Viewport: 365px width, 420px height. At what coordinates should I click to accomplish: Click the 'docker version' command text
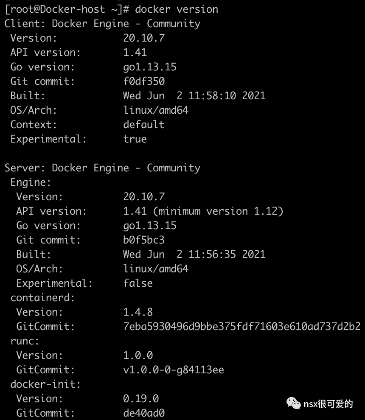176,9
